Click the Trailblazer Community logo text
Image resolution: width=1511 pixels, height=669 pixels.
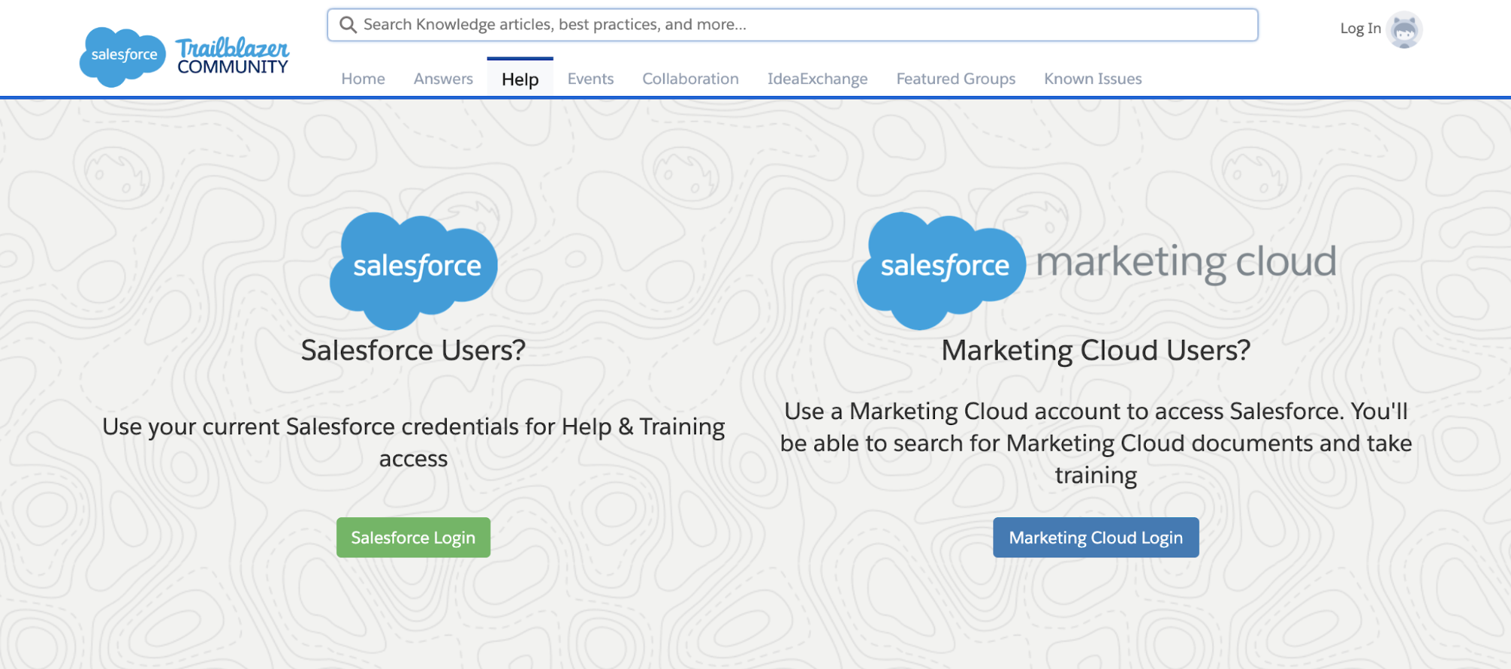(x=233, y=57)
